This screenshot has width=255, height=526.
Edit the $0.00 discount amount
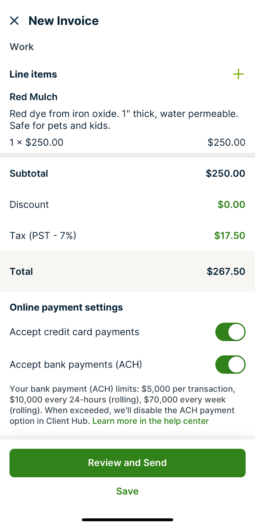click(231, 204)
